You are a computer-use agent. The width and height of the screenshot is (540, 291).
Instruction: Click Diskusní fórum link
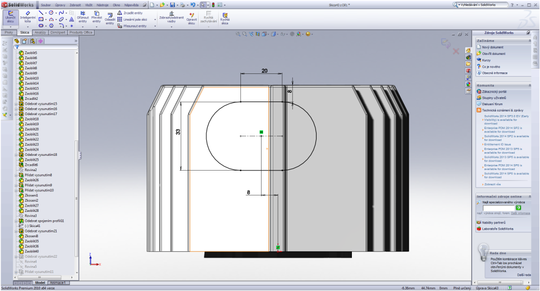click(492, 104)
